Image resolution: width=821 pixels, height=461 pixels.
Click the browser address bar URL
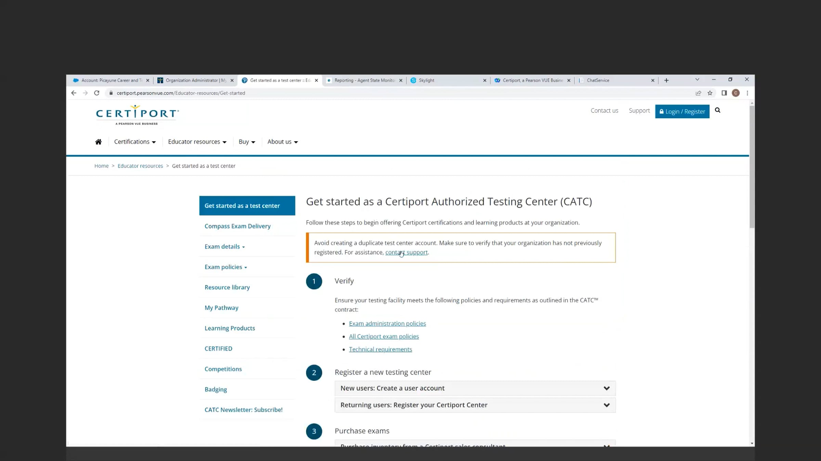pyautogui.click(x=181, y=93)
